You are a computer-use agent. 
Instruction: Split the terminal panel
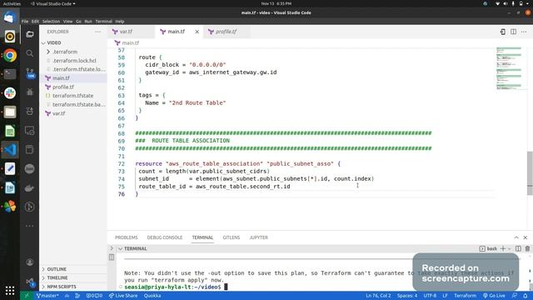(x=518, y=248)
